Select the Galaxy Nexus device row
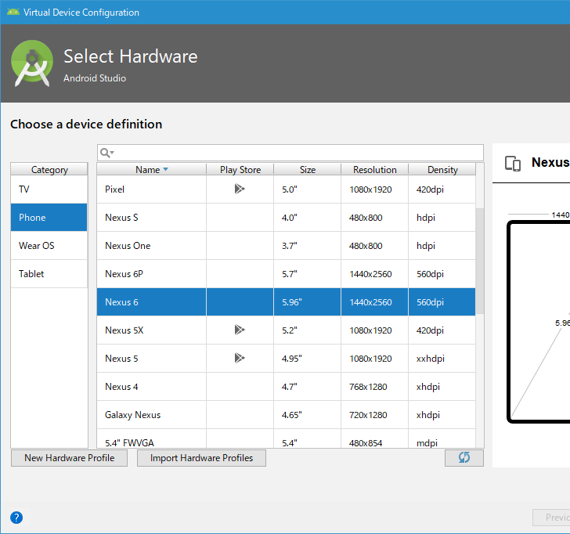The image size is (570, 534). [x=286, y=415]
